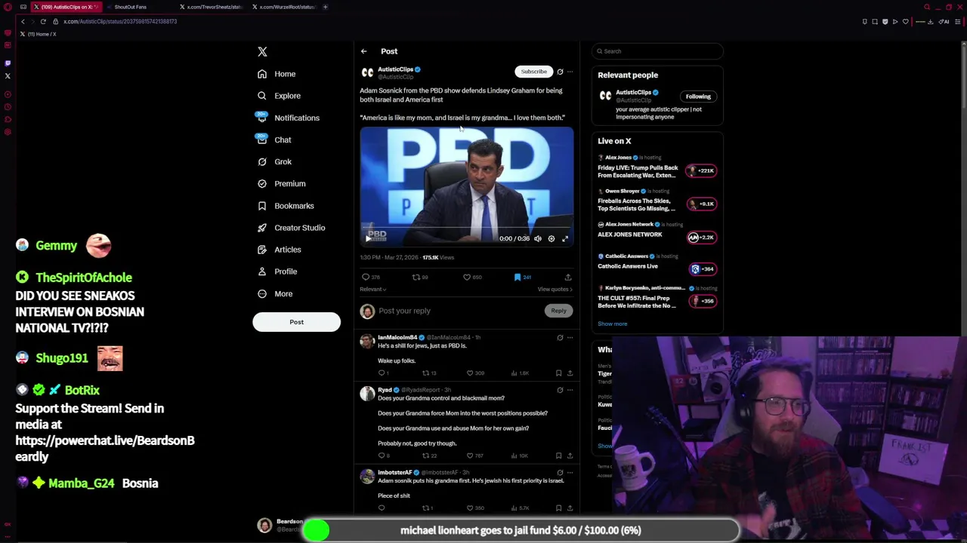Reload the browser page
The image size is (967, 543).
[x=43, y=21]
